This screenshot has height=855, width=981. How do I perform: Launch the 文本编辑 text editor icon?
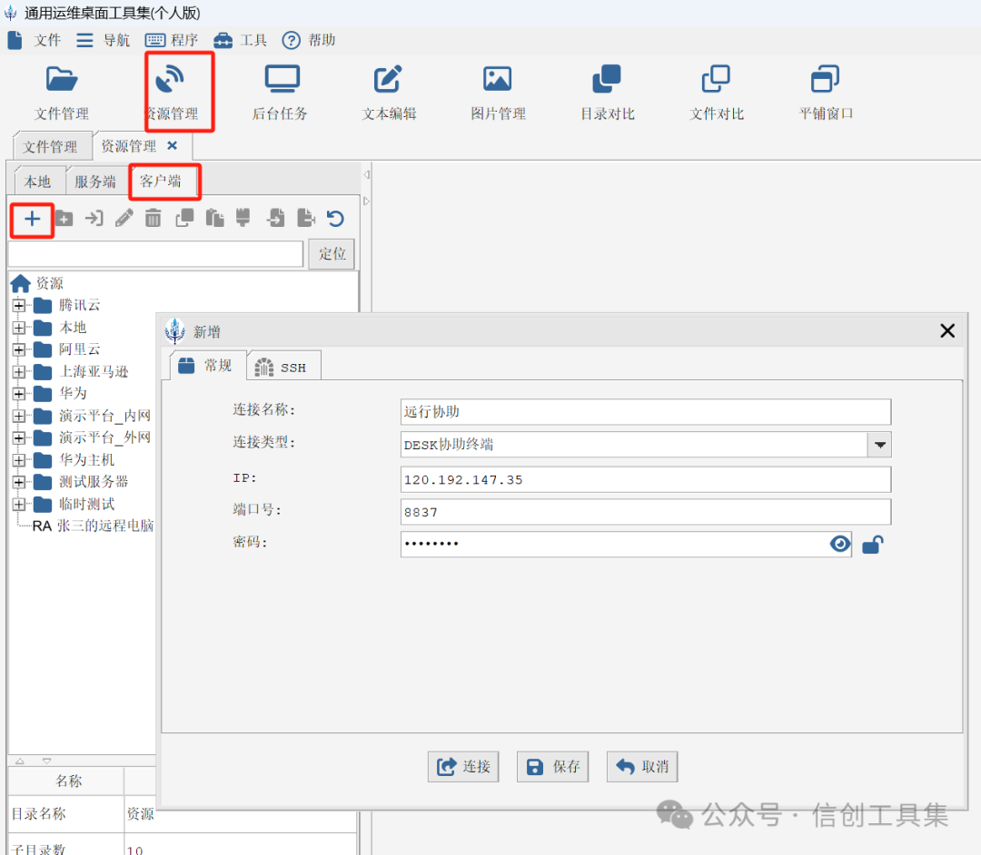pyautogui.click(x=388, y=79)
